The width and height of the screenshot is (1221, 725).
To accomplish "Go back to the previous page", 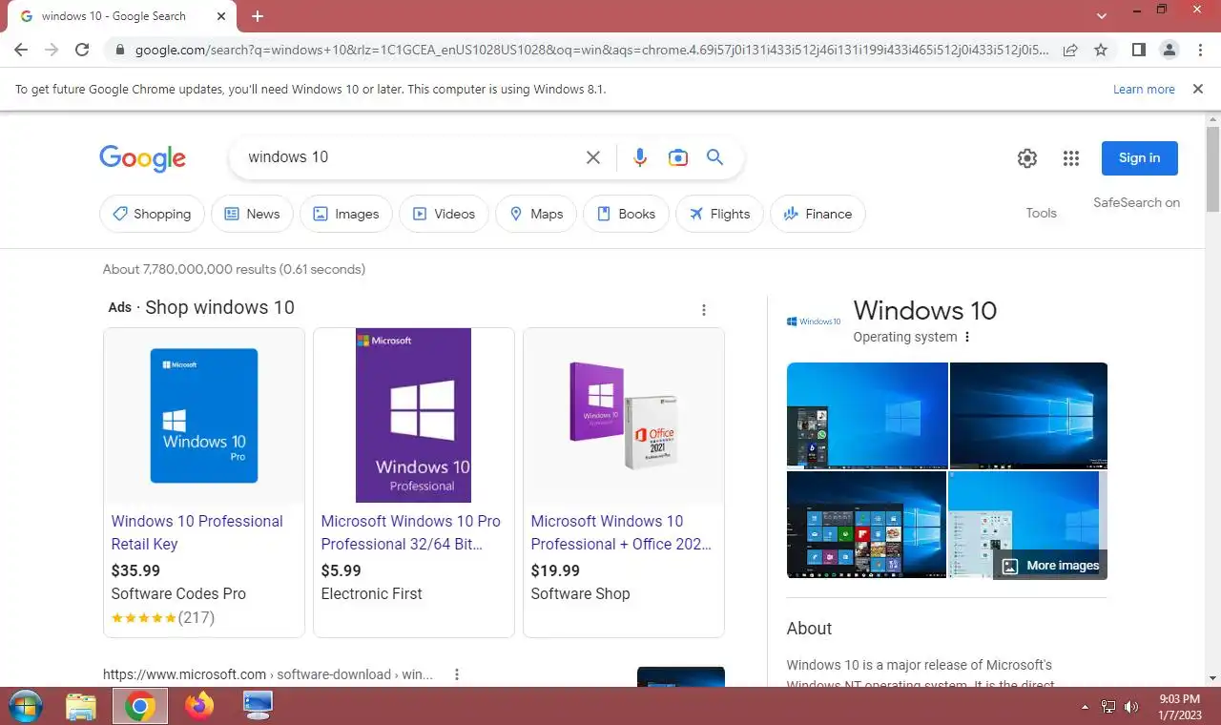I will [x=21, y=50].
